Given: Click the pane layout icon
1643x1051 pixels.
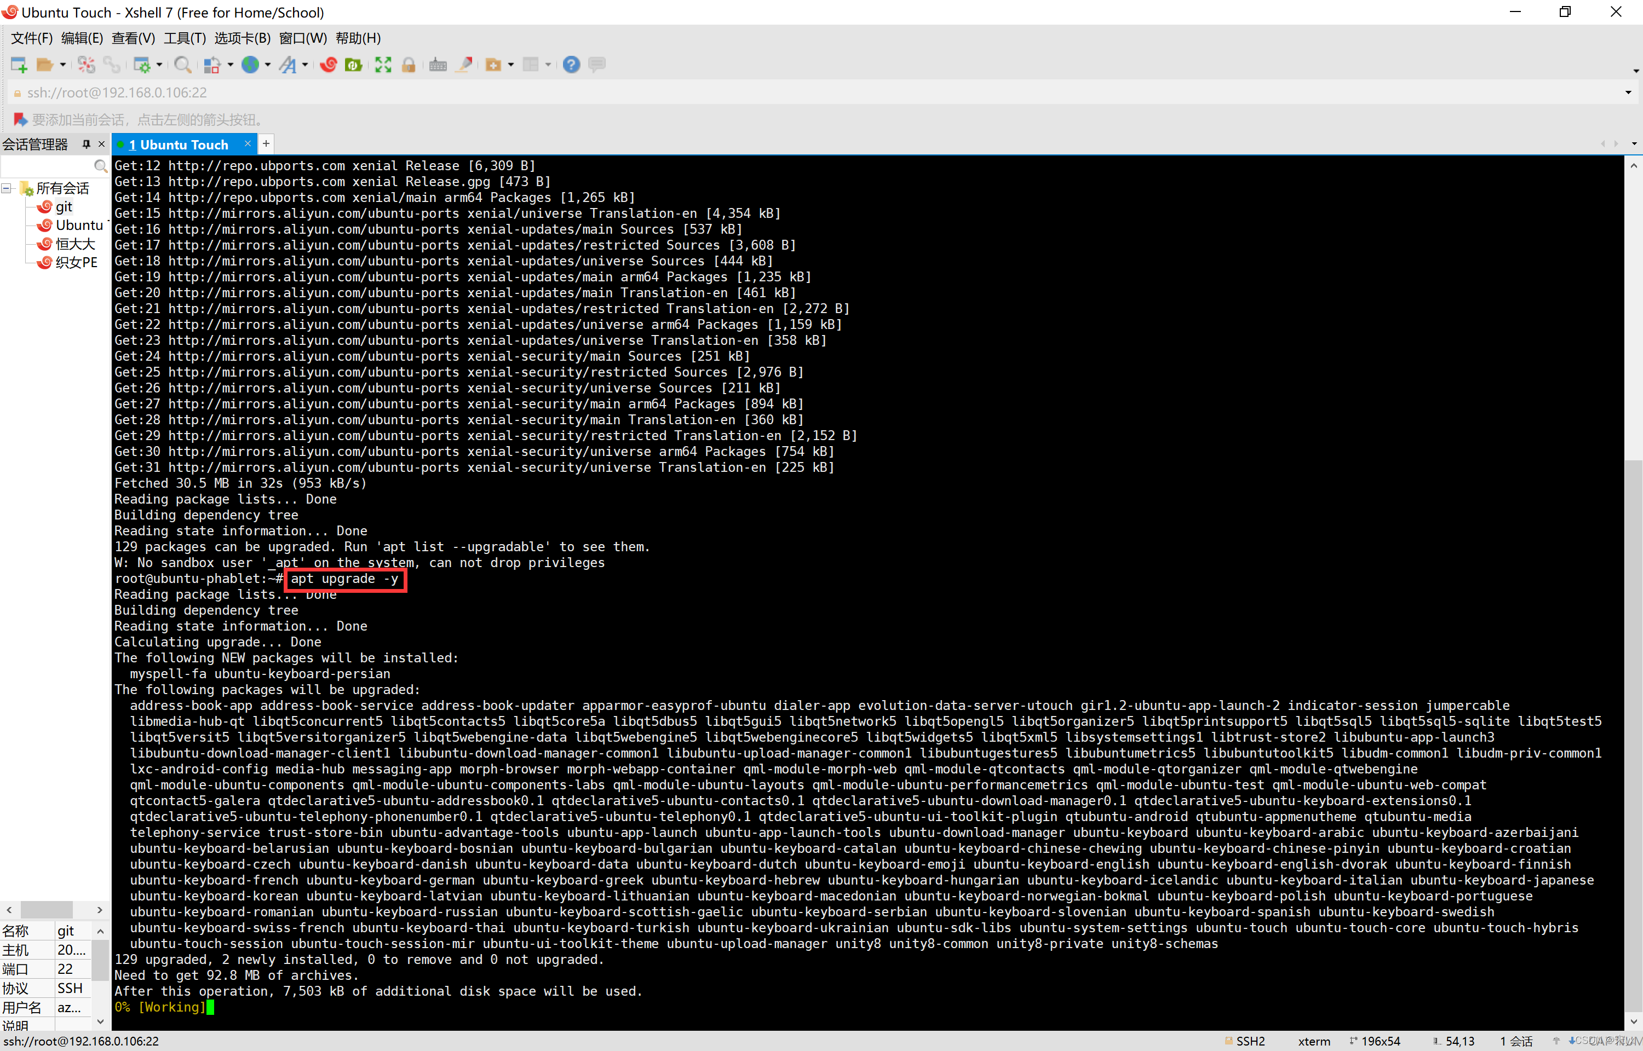Looking at the screenshot, I should pos(530,65).
